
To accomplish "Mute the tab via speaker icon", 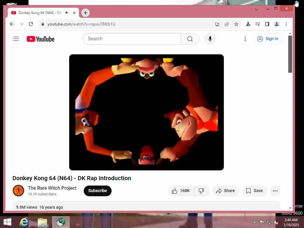I will click(67, 12).
